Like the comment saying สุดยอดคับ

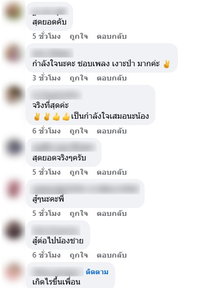click(x=78, y=36)
